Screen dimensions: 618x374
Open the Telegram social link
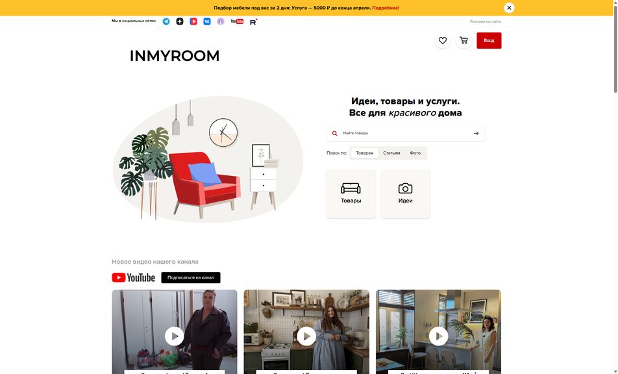(166, 21)
